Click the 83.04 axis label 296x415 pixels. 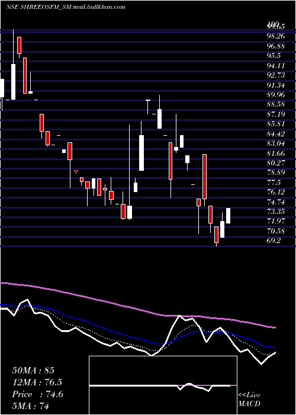point(276,143)
